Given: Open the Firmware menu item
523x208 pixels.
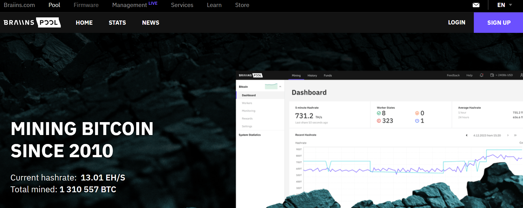Looking at the screenshot, I should pos(86,5).
